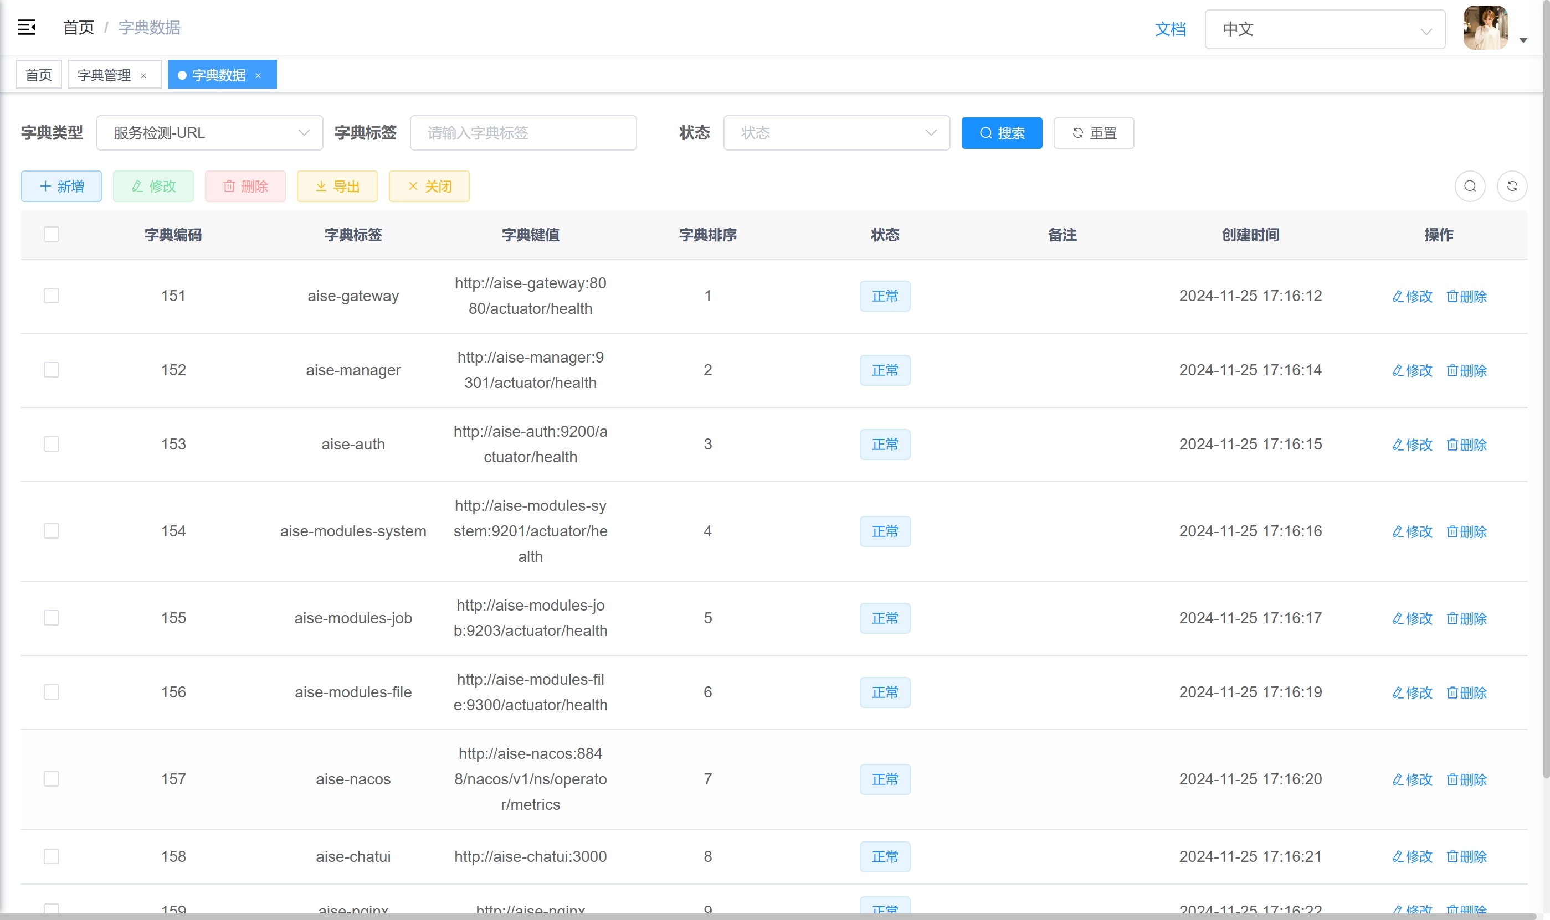Image resolution: width=1550 pixels, height=920 pixels.
Task: Check the row 152 checkbox
Action: click(x=52, y=370)
